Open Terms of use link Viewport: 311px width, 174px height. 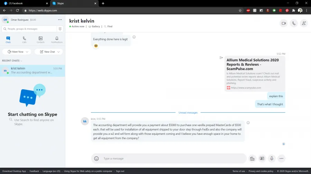[x=238, y=171]
